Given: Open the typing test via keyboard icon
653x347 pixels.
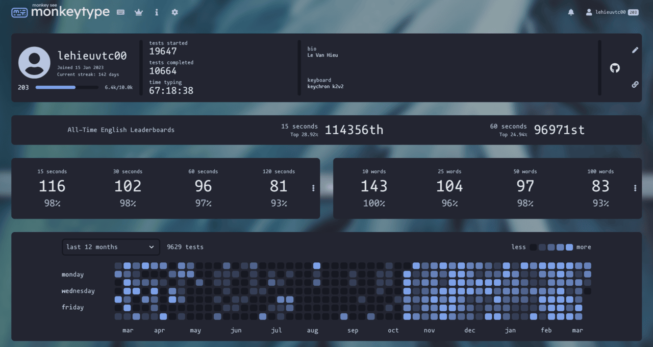Looking at the screenshot, I should coord(120,12).
